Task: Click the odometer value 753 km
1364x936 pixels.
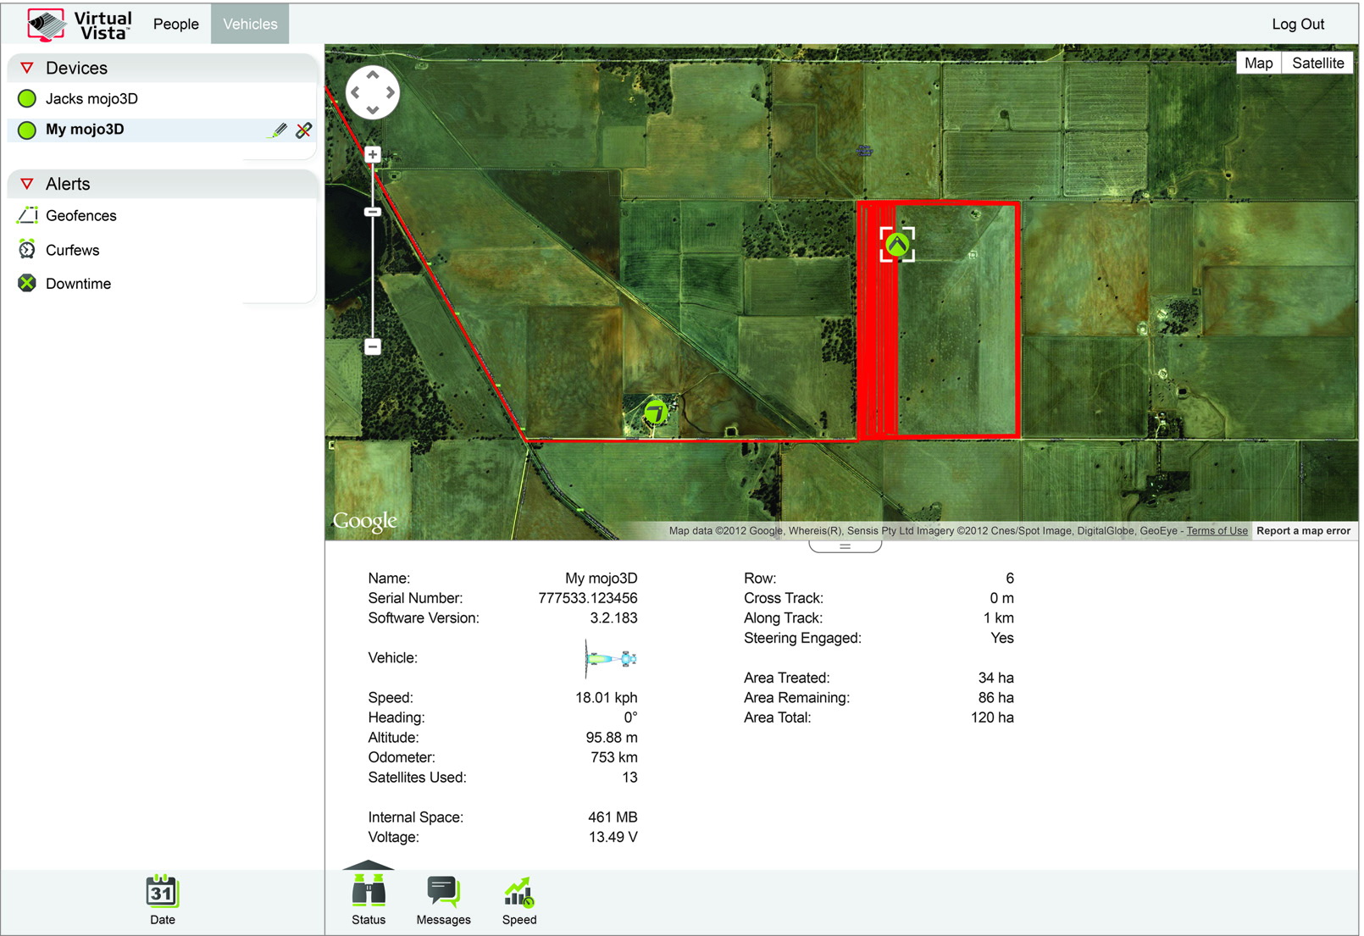Action: 614,757
